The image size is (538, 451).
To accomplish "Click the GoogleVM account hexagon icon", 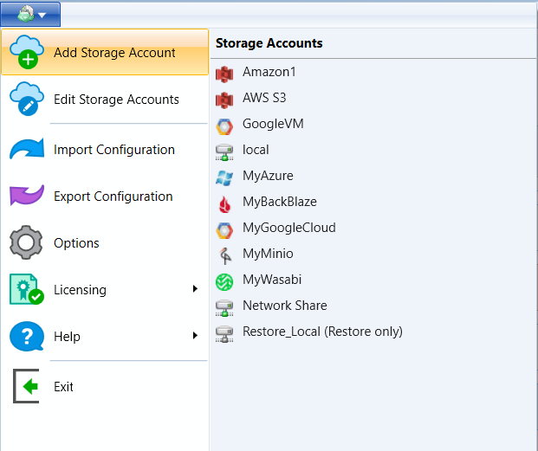I will coord(224,126).
